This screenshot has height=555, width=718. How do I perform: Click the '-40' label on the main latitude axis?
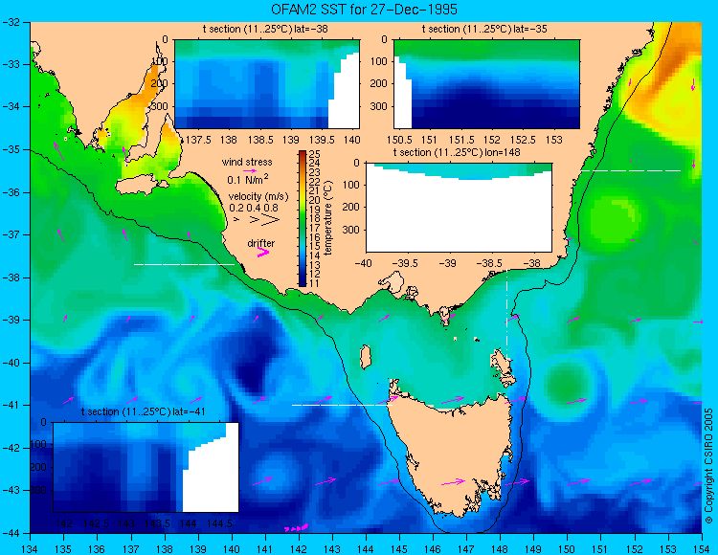[x=11, y=364]
